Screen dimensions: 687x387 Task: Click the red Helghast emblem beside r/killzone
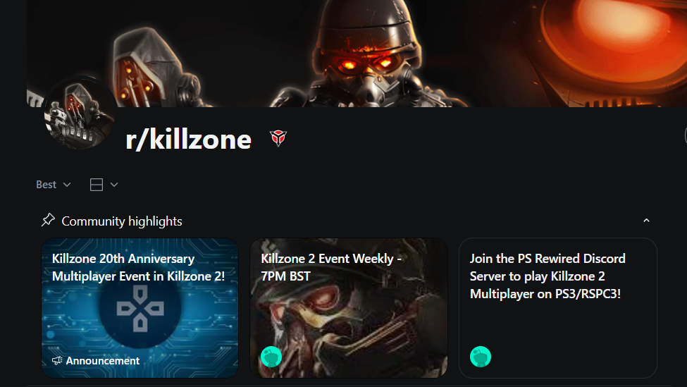(x=278, y=138)
